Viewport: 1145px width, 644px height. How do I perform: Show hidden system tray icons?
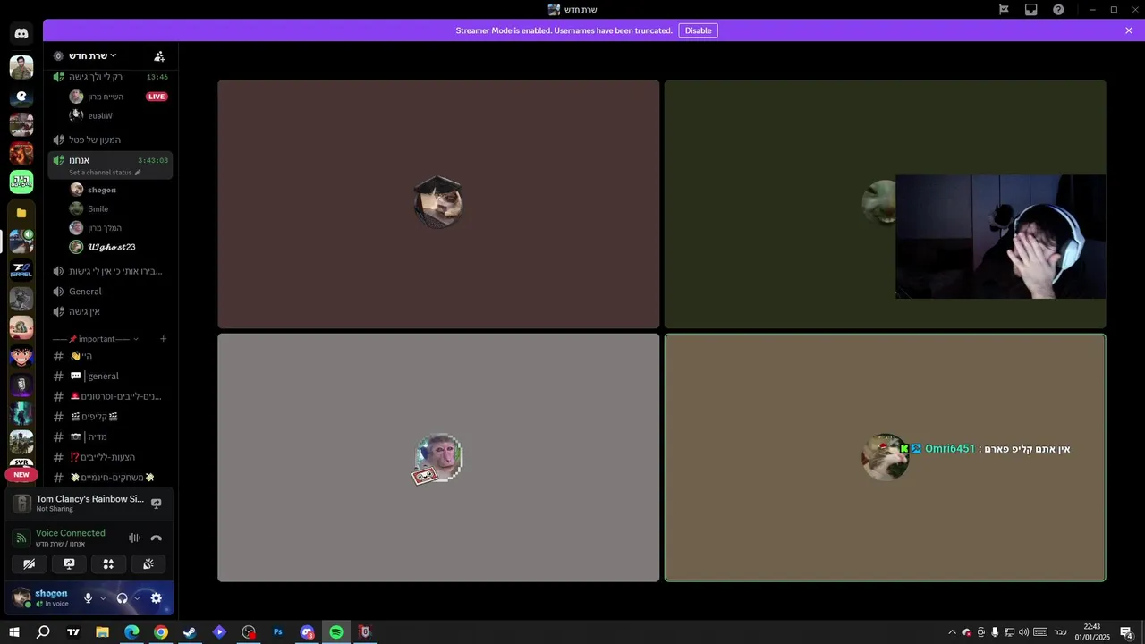coord(952,632)
